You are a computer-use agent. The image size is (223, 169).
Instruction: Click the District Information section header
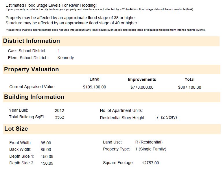click(32, 41)
